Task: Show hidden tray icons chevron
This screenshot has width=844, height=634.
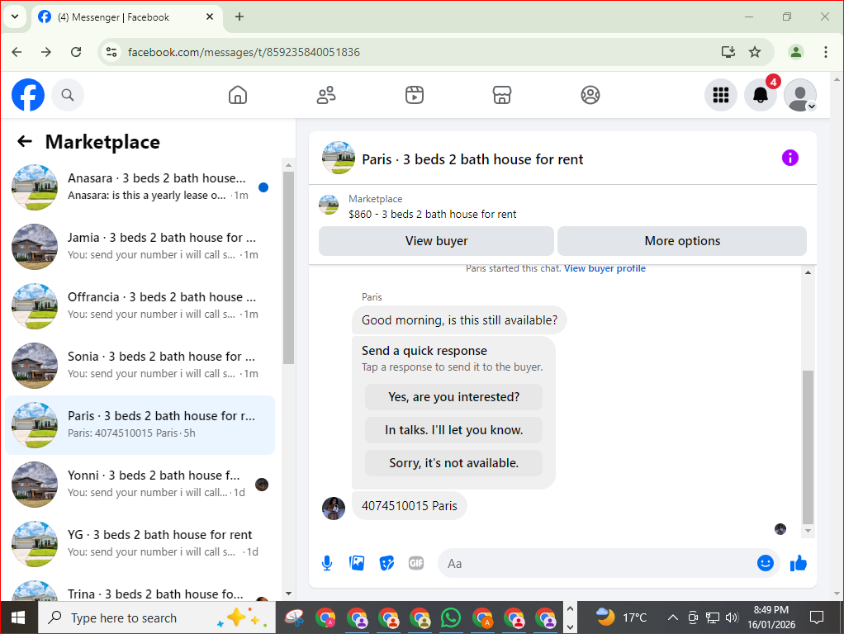Action: pos(672,617)
